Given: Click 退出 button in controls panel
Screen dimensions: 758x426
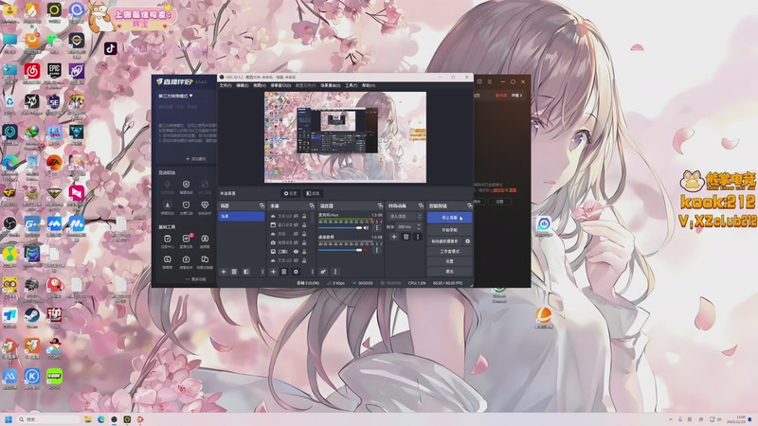Looking at the screenshot, I should [x=449, y=272].
